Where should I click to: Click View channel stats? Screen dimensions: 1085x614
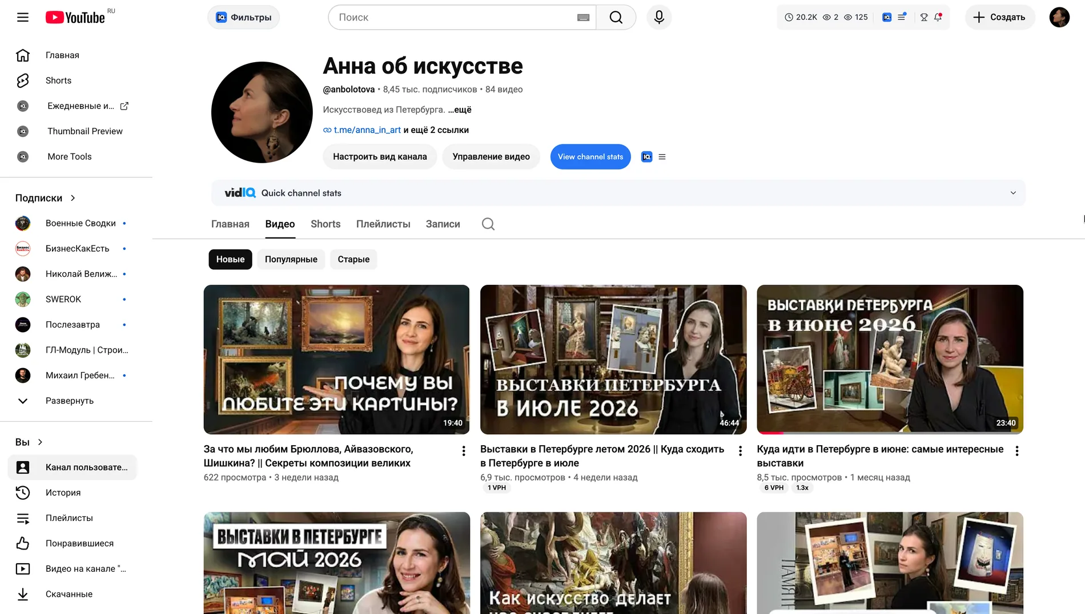point(590,157)
